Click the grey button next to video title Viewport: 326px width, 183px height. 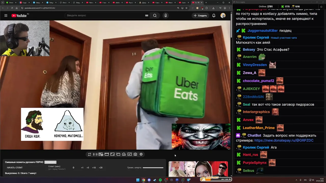(50, 162)
